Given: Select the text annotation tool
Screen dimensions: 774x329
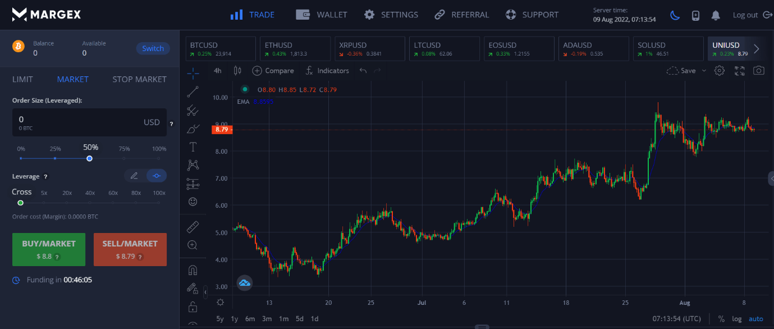Looking at the screenshot, I should (x=193, y=147).
